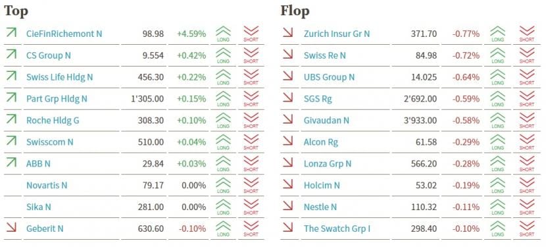The height and width of the screenshot is (247, 546).
Task: Open the Holcim N stock page link
Action: 322,185
